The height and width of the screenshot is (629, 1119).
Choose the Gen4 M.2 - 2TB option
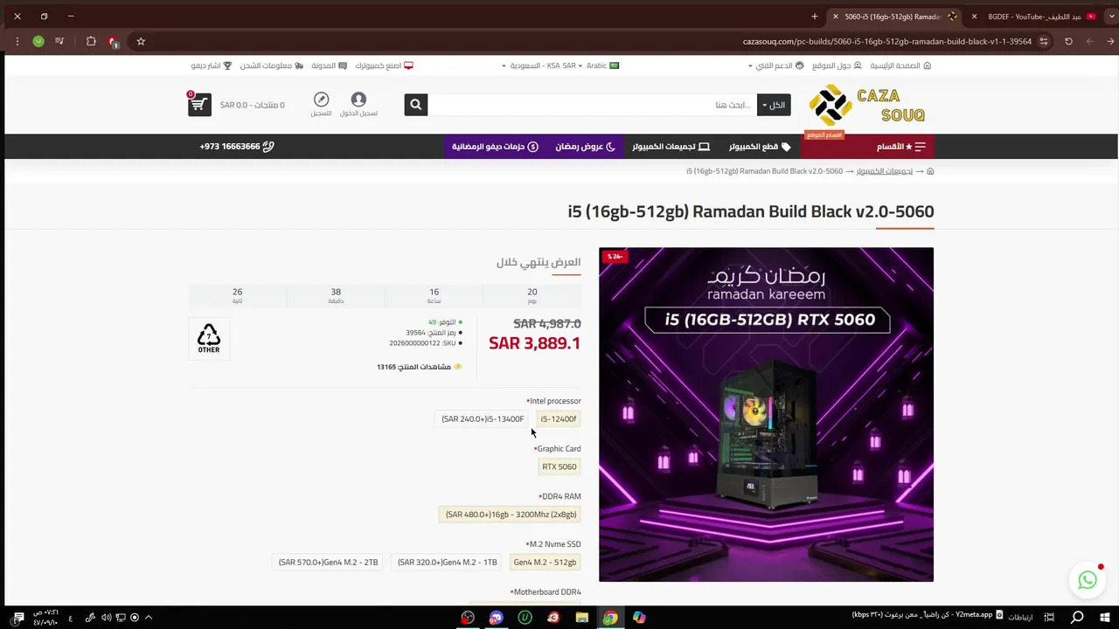[x=329, y=563]
